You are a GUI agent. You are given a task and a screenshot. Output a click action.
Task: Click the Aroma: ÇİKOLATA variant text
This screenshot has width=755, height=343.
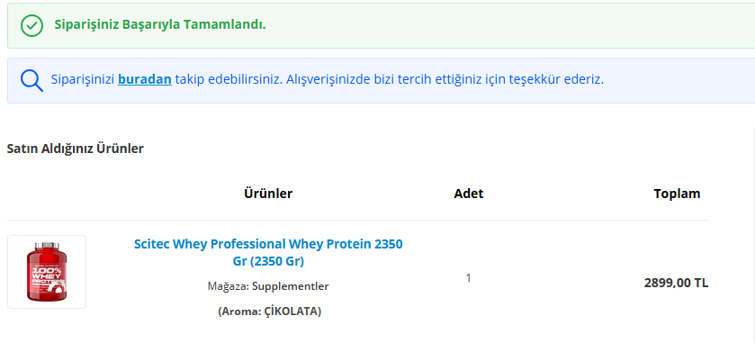coord(269,311)
